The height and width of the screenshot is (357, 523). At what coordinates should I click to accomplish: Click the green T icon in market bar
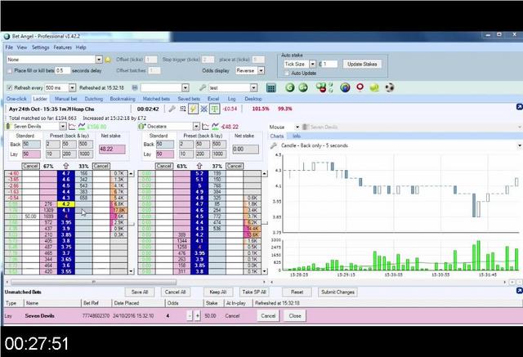coord(214,109)
